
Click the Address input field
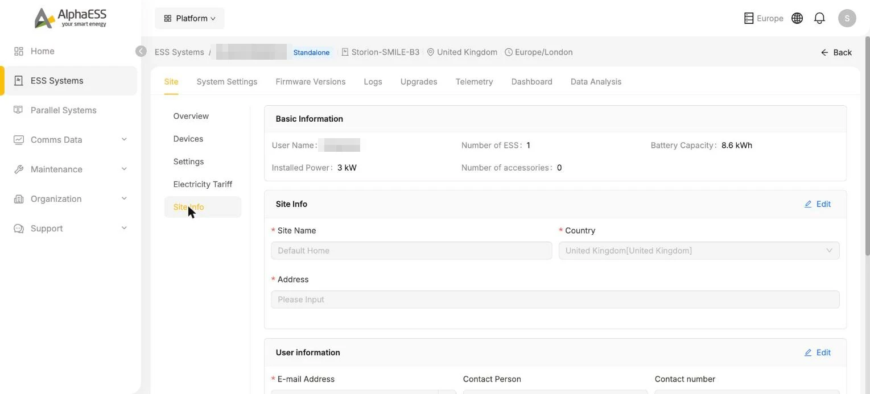tap(555, 300)
